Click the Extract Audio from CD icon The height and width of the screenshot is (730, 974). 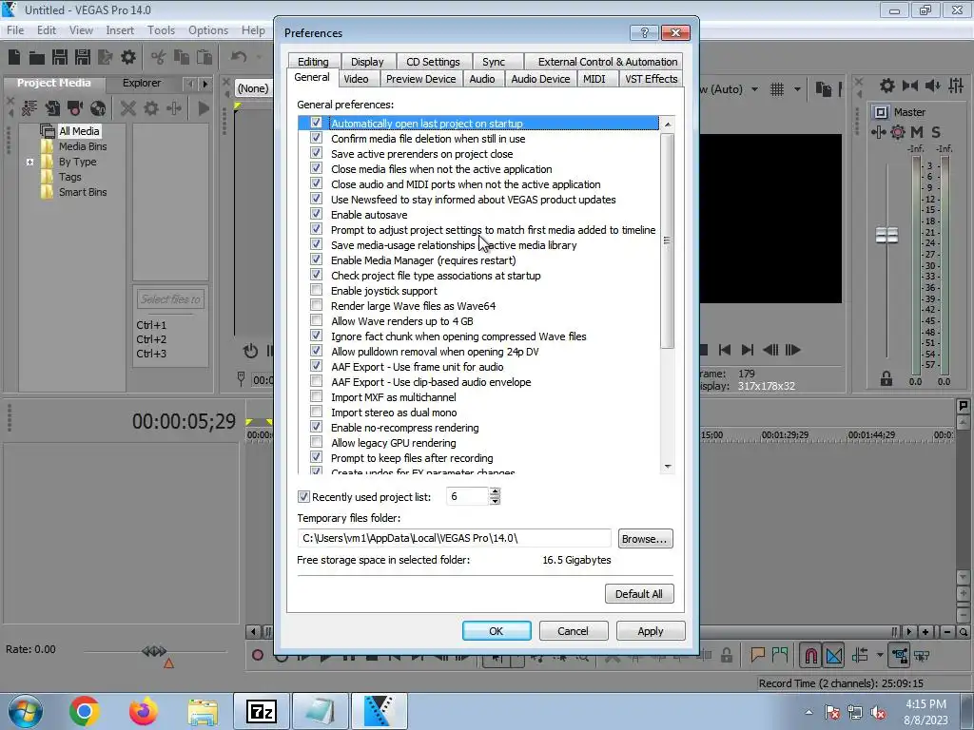(98, 108)
